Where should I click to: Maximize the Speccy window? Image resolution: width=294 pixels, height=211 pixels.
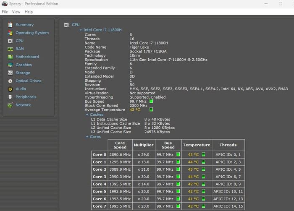click(x=280, y=3)
